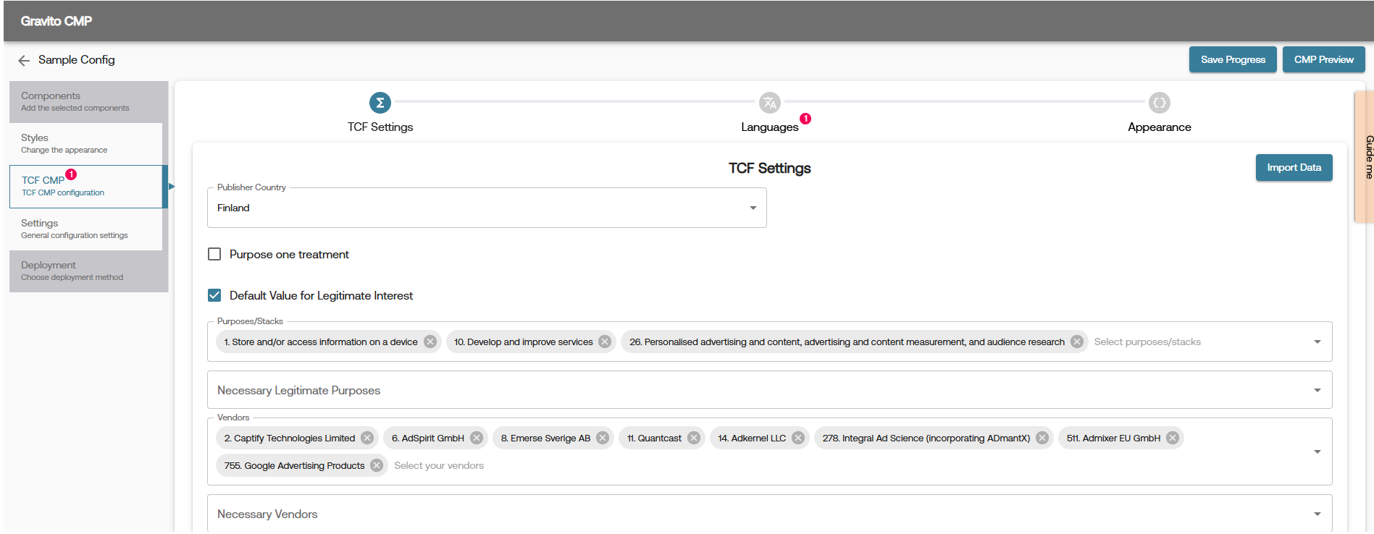Open the Deployment sidebar section
The height and width of the screenshot is (534, 1374).
(x=88, y=271)
